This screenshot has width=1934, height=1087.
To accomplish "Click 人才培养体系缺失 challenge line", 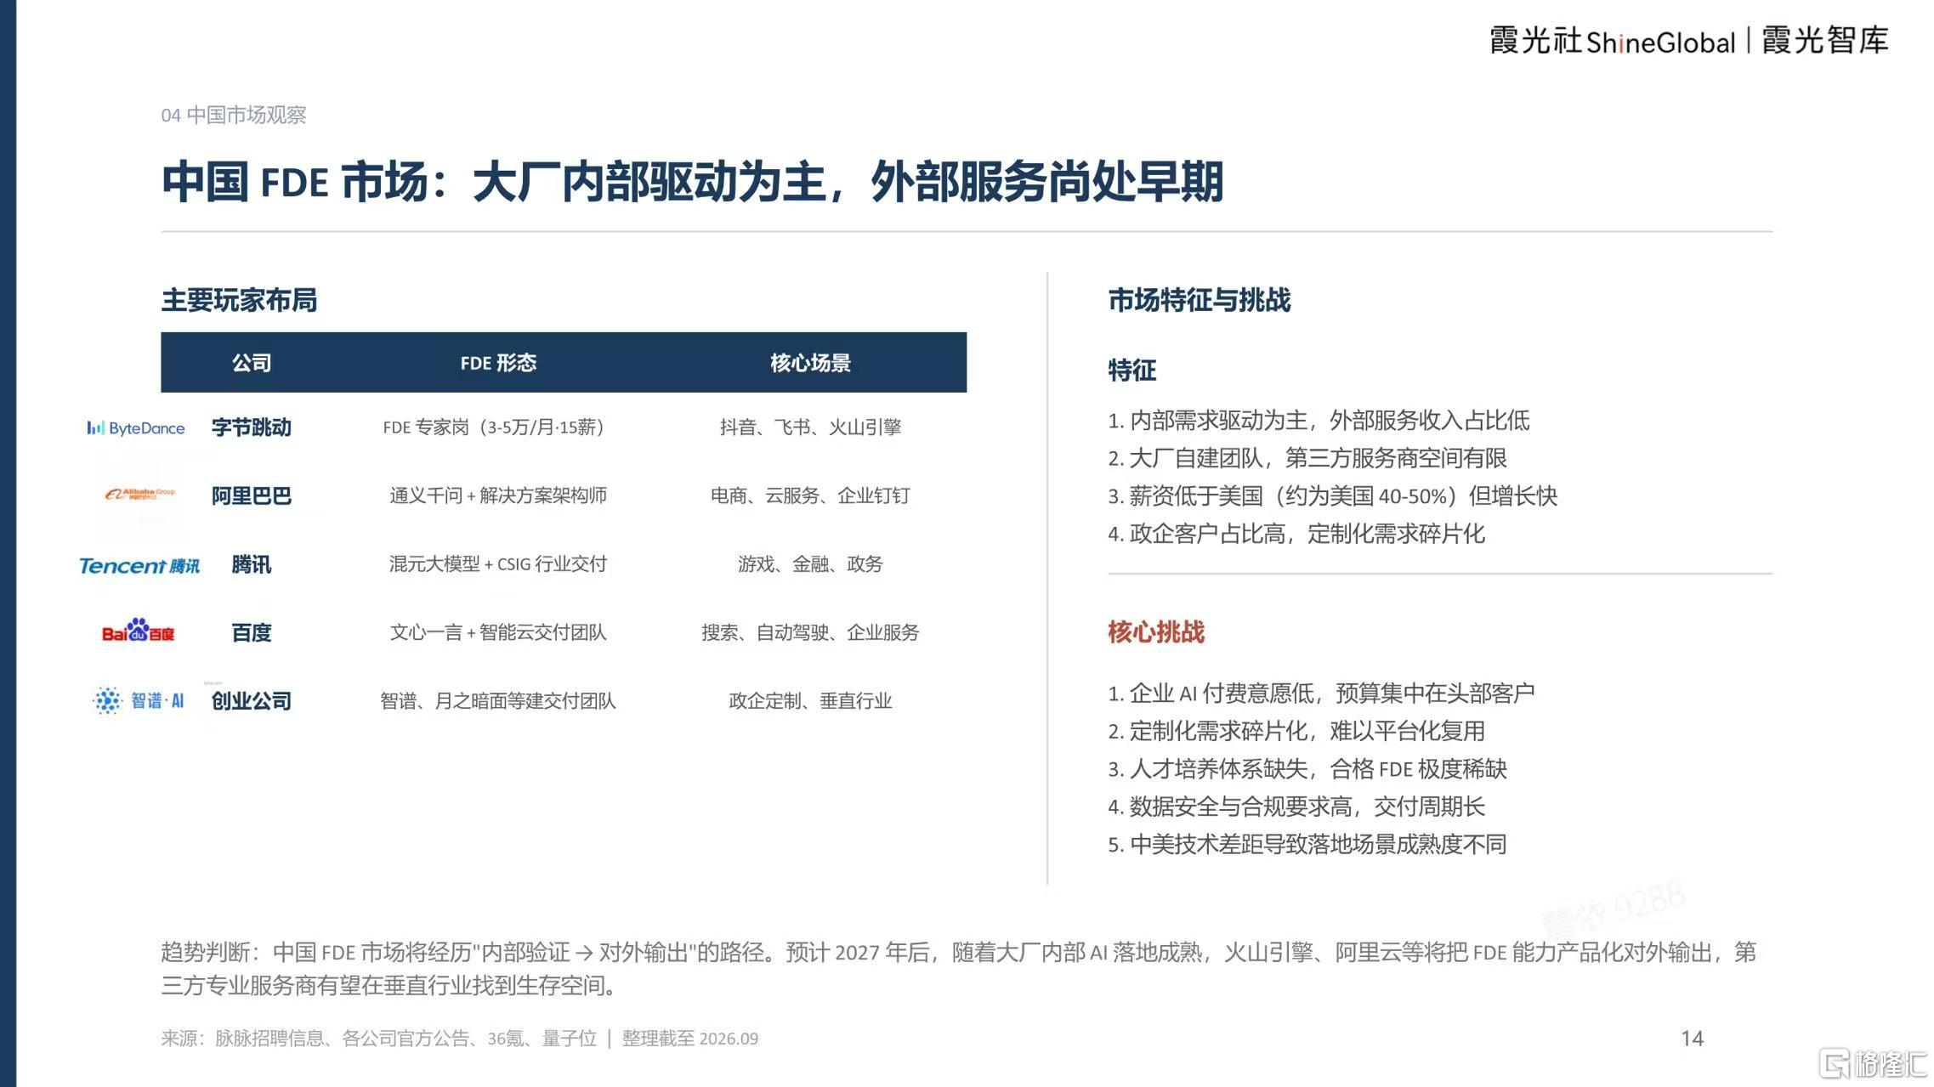I will tap(1307, 769).
